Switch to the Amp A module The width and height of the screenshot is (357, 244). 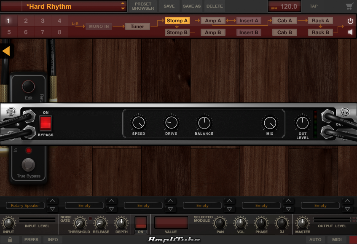[x=213, y=21]
